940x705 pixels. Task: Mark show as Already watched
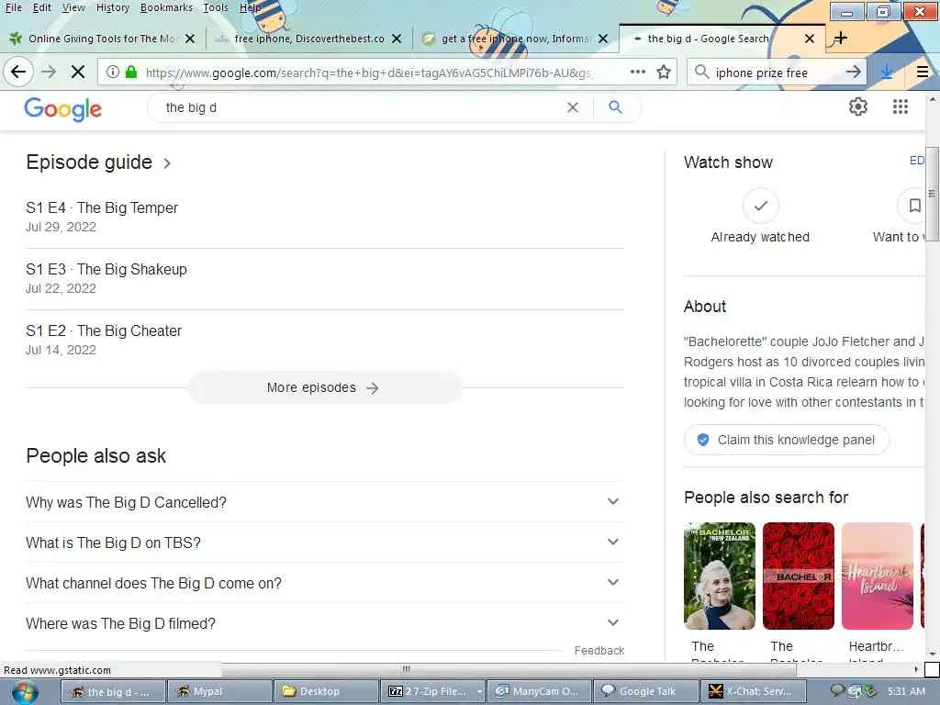tap(761, 206)
